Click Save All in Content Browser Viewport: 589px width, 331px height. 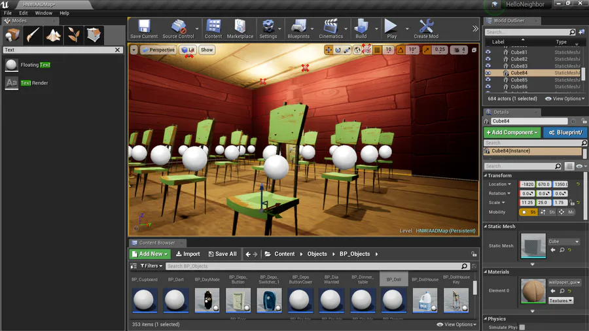223,254
